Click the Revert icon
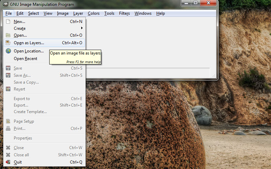Screen dimensions: 271x169 [8, 89]
